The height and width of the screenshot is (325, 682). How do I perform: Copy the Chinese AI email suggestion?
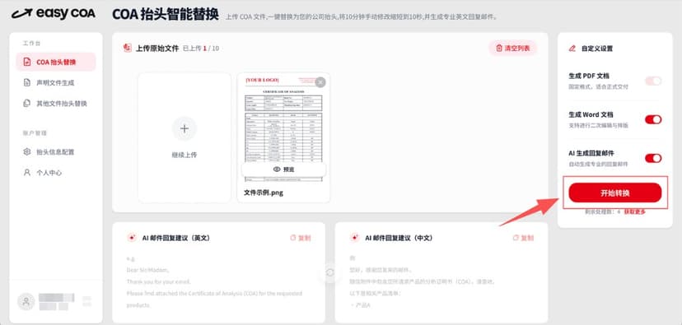(523, 238)
